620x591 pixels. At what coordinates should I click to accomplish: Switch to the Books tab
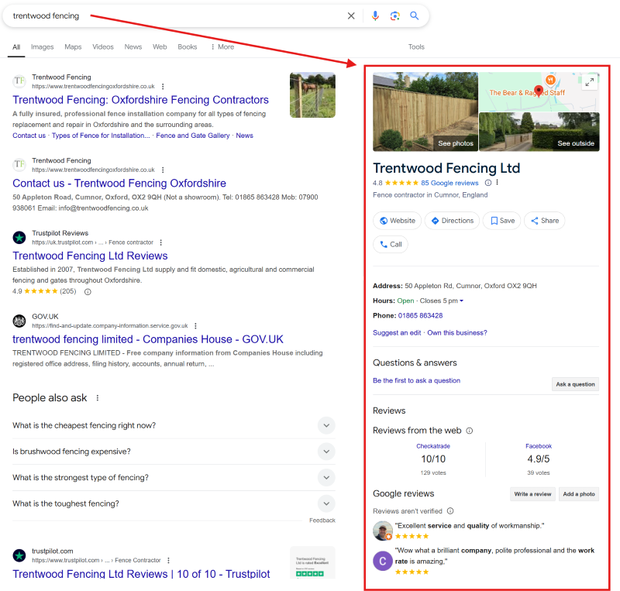click(x=187, y=46)
